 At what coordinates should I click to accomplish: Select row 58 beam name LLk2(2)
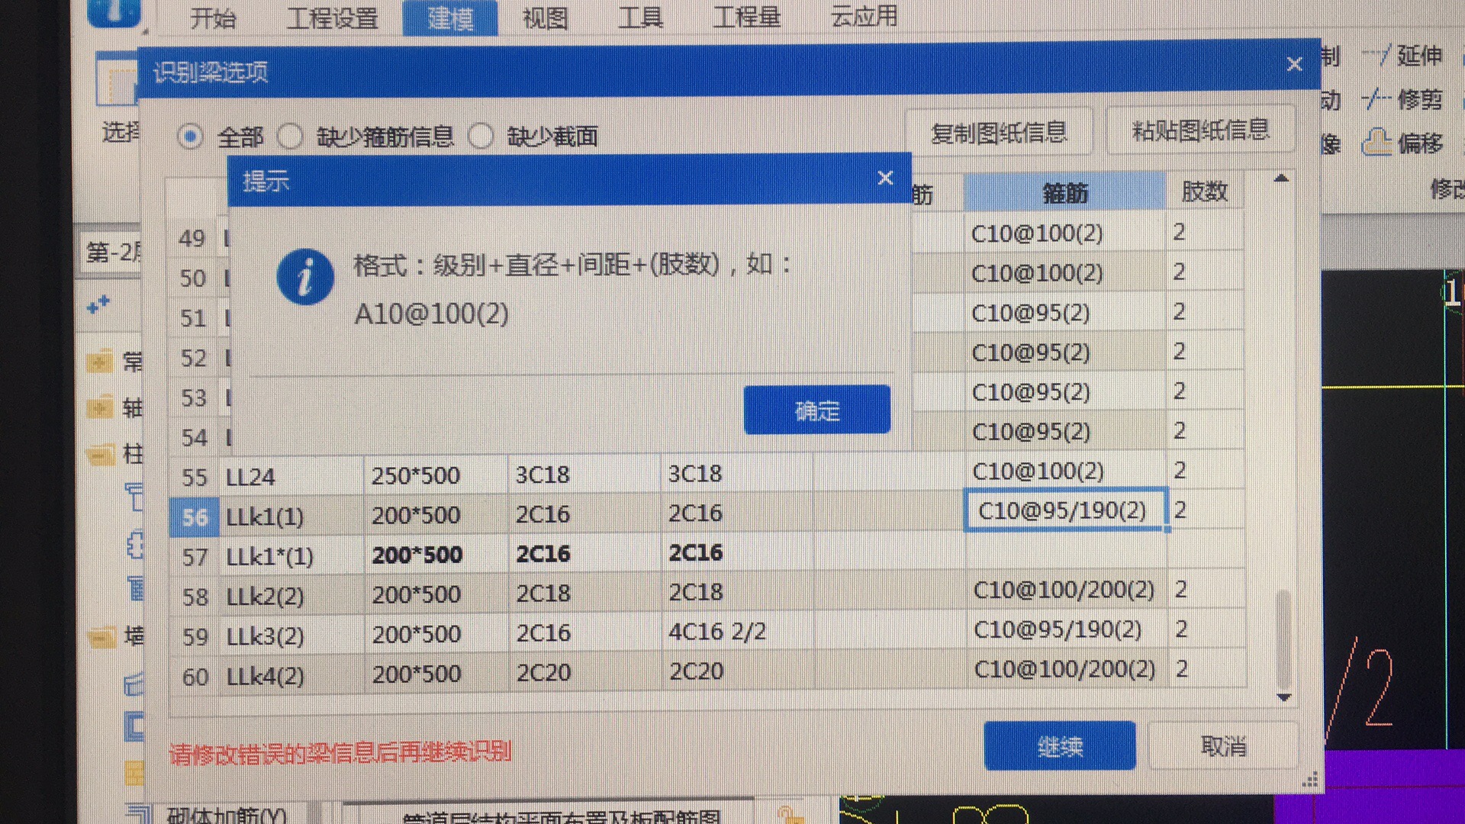[x=291, y=596]
